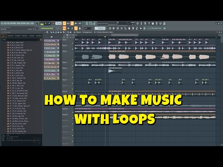Open the playlist options menu arrow
The height and width of the screenshot is (167, 223).
(x=45, y=32)
